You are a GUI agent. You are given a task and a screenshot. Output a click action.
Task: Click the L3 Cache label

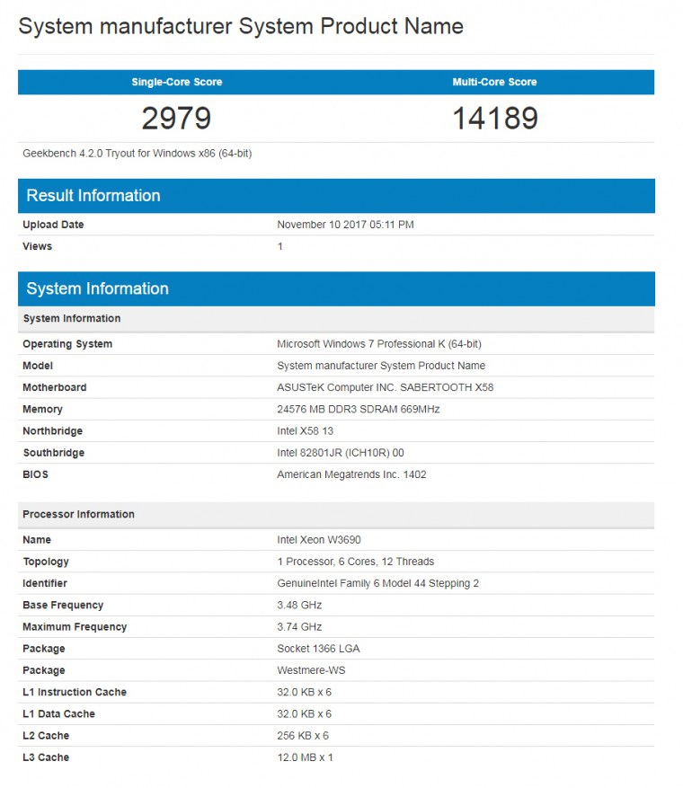click(46, 757)
